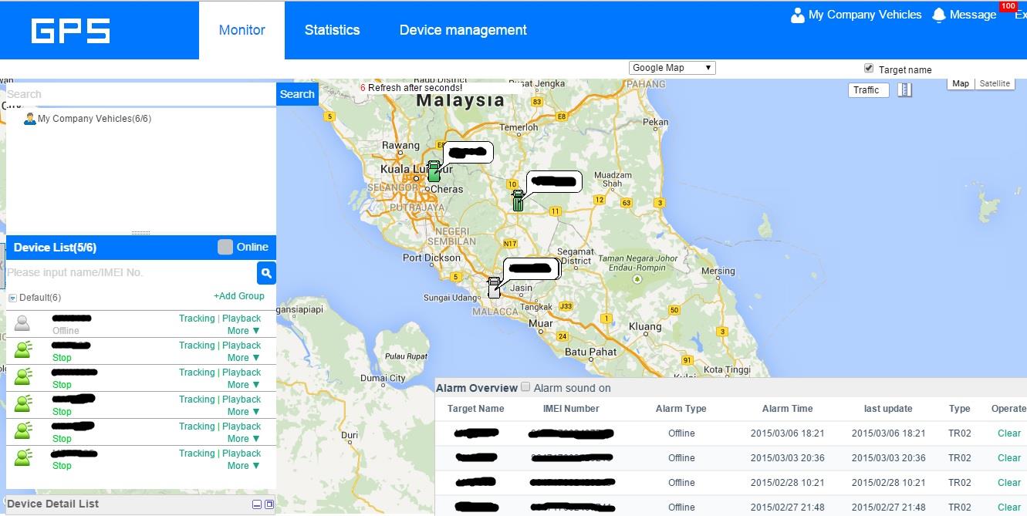Maximize the Device Detail List panel
Viewport: 1027px width, 516px height.
tap(269, 504)
